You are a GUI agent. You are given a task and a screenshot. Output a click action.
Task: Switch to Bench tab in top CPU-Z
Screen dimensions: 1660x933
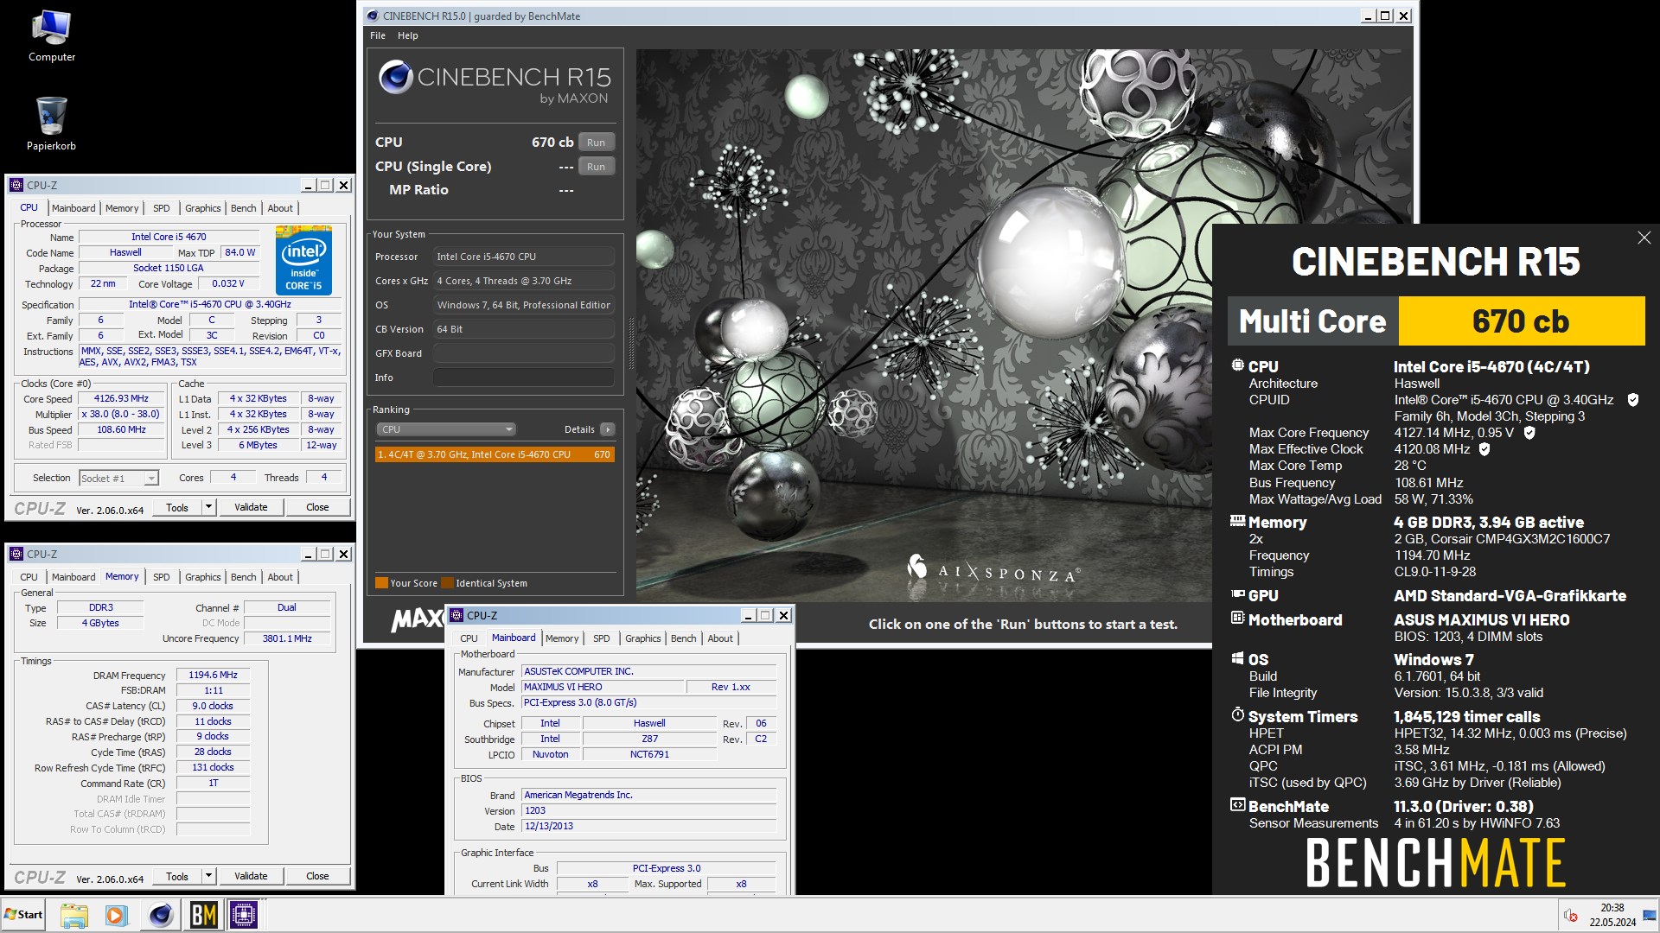244,208
